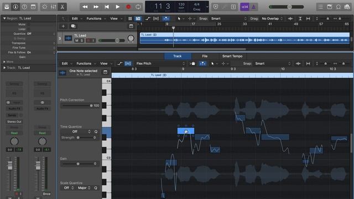This screenshot has height=199, width=354.
Task: Click the TL Lead track pan knob
Action: (x=131, y=38)
